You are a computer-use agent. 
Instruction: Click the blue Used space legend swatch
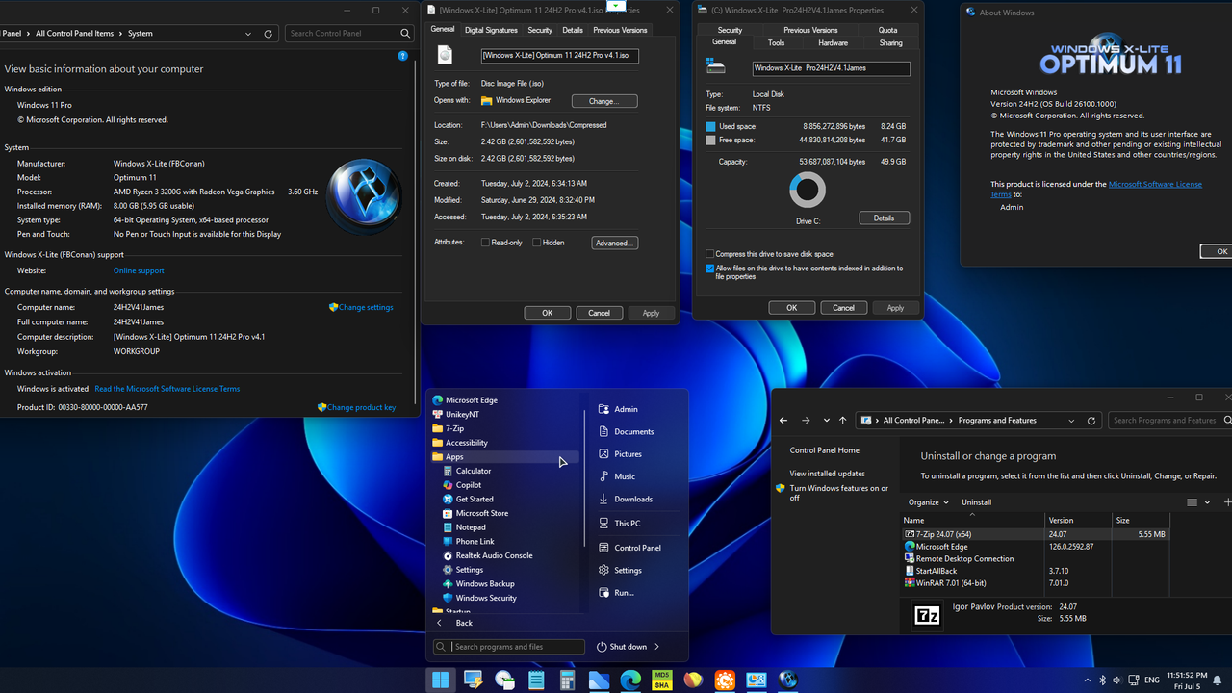point(709,126)
